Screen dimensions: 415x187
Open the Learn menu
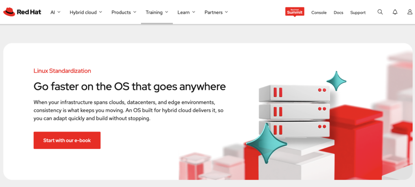[x=186, y=12]
